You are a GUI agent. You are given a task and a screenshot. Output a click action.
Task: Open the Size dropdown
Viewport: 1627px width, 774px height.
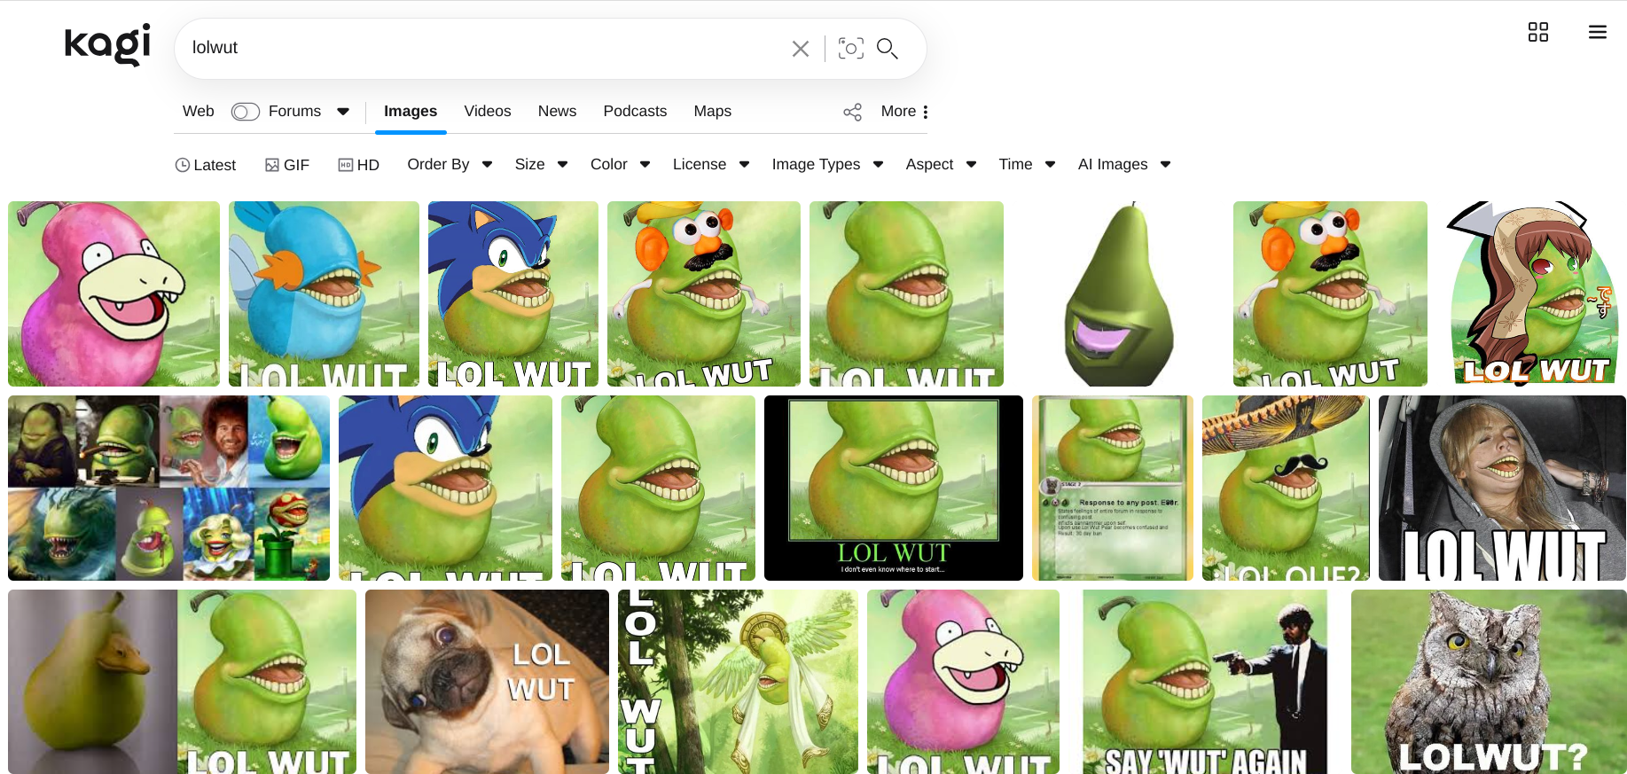[541, 165]
